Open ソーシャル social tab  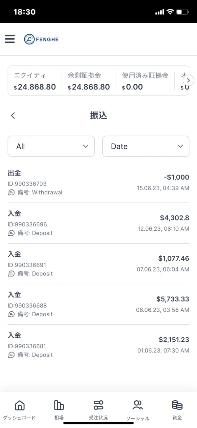pyautogui.click(x=138, y=410)
